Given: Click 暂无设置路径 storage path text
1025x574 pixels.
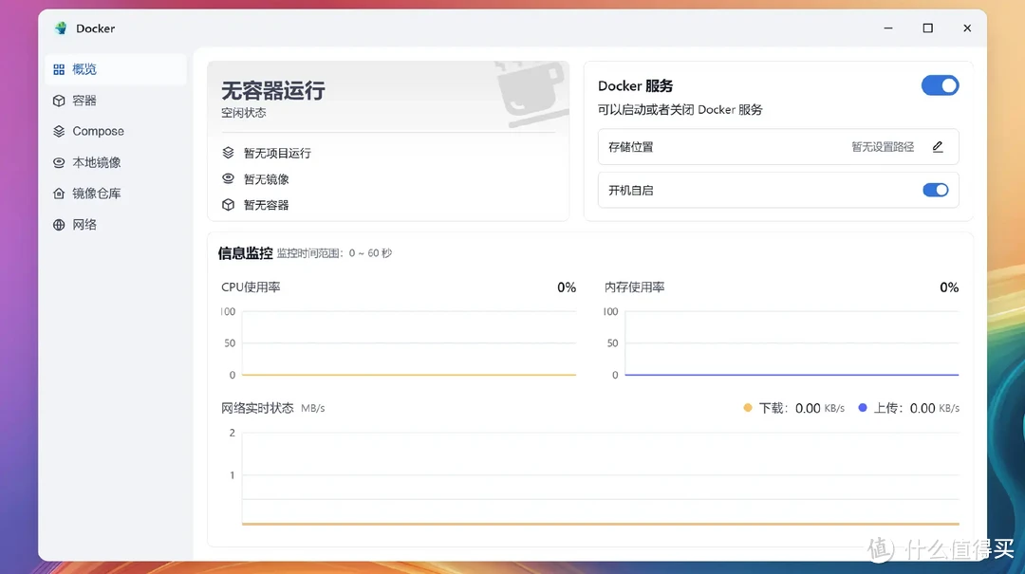Looking at the screenshot, I should tap(883, 147).
